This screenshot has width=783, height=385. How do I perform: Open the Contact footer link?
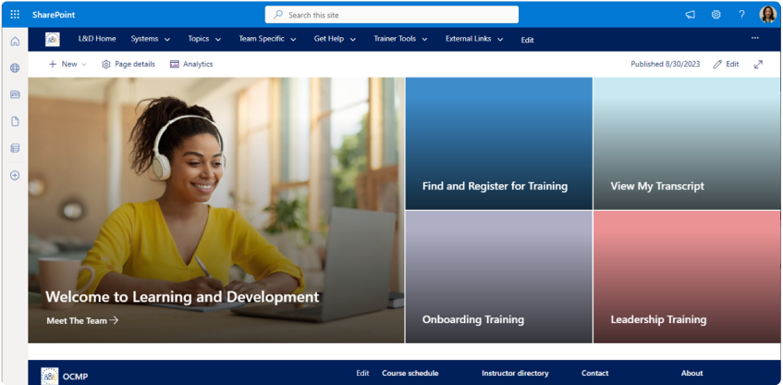pyautogui.click(x=594, y=373)
